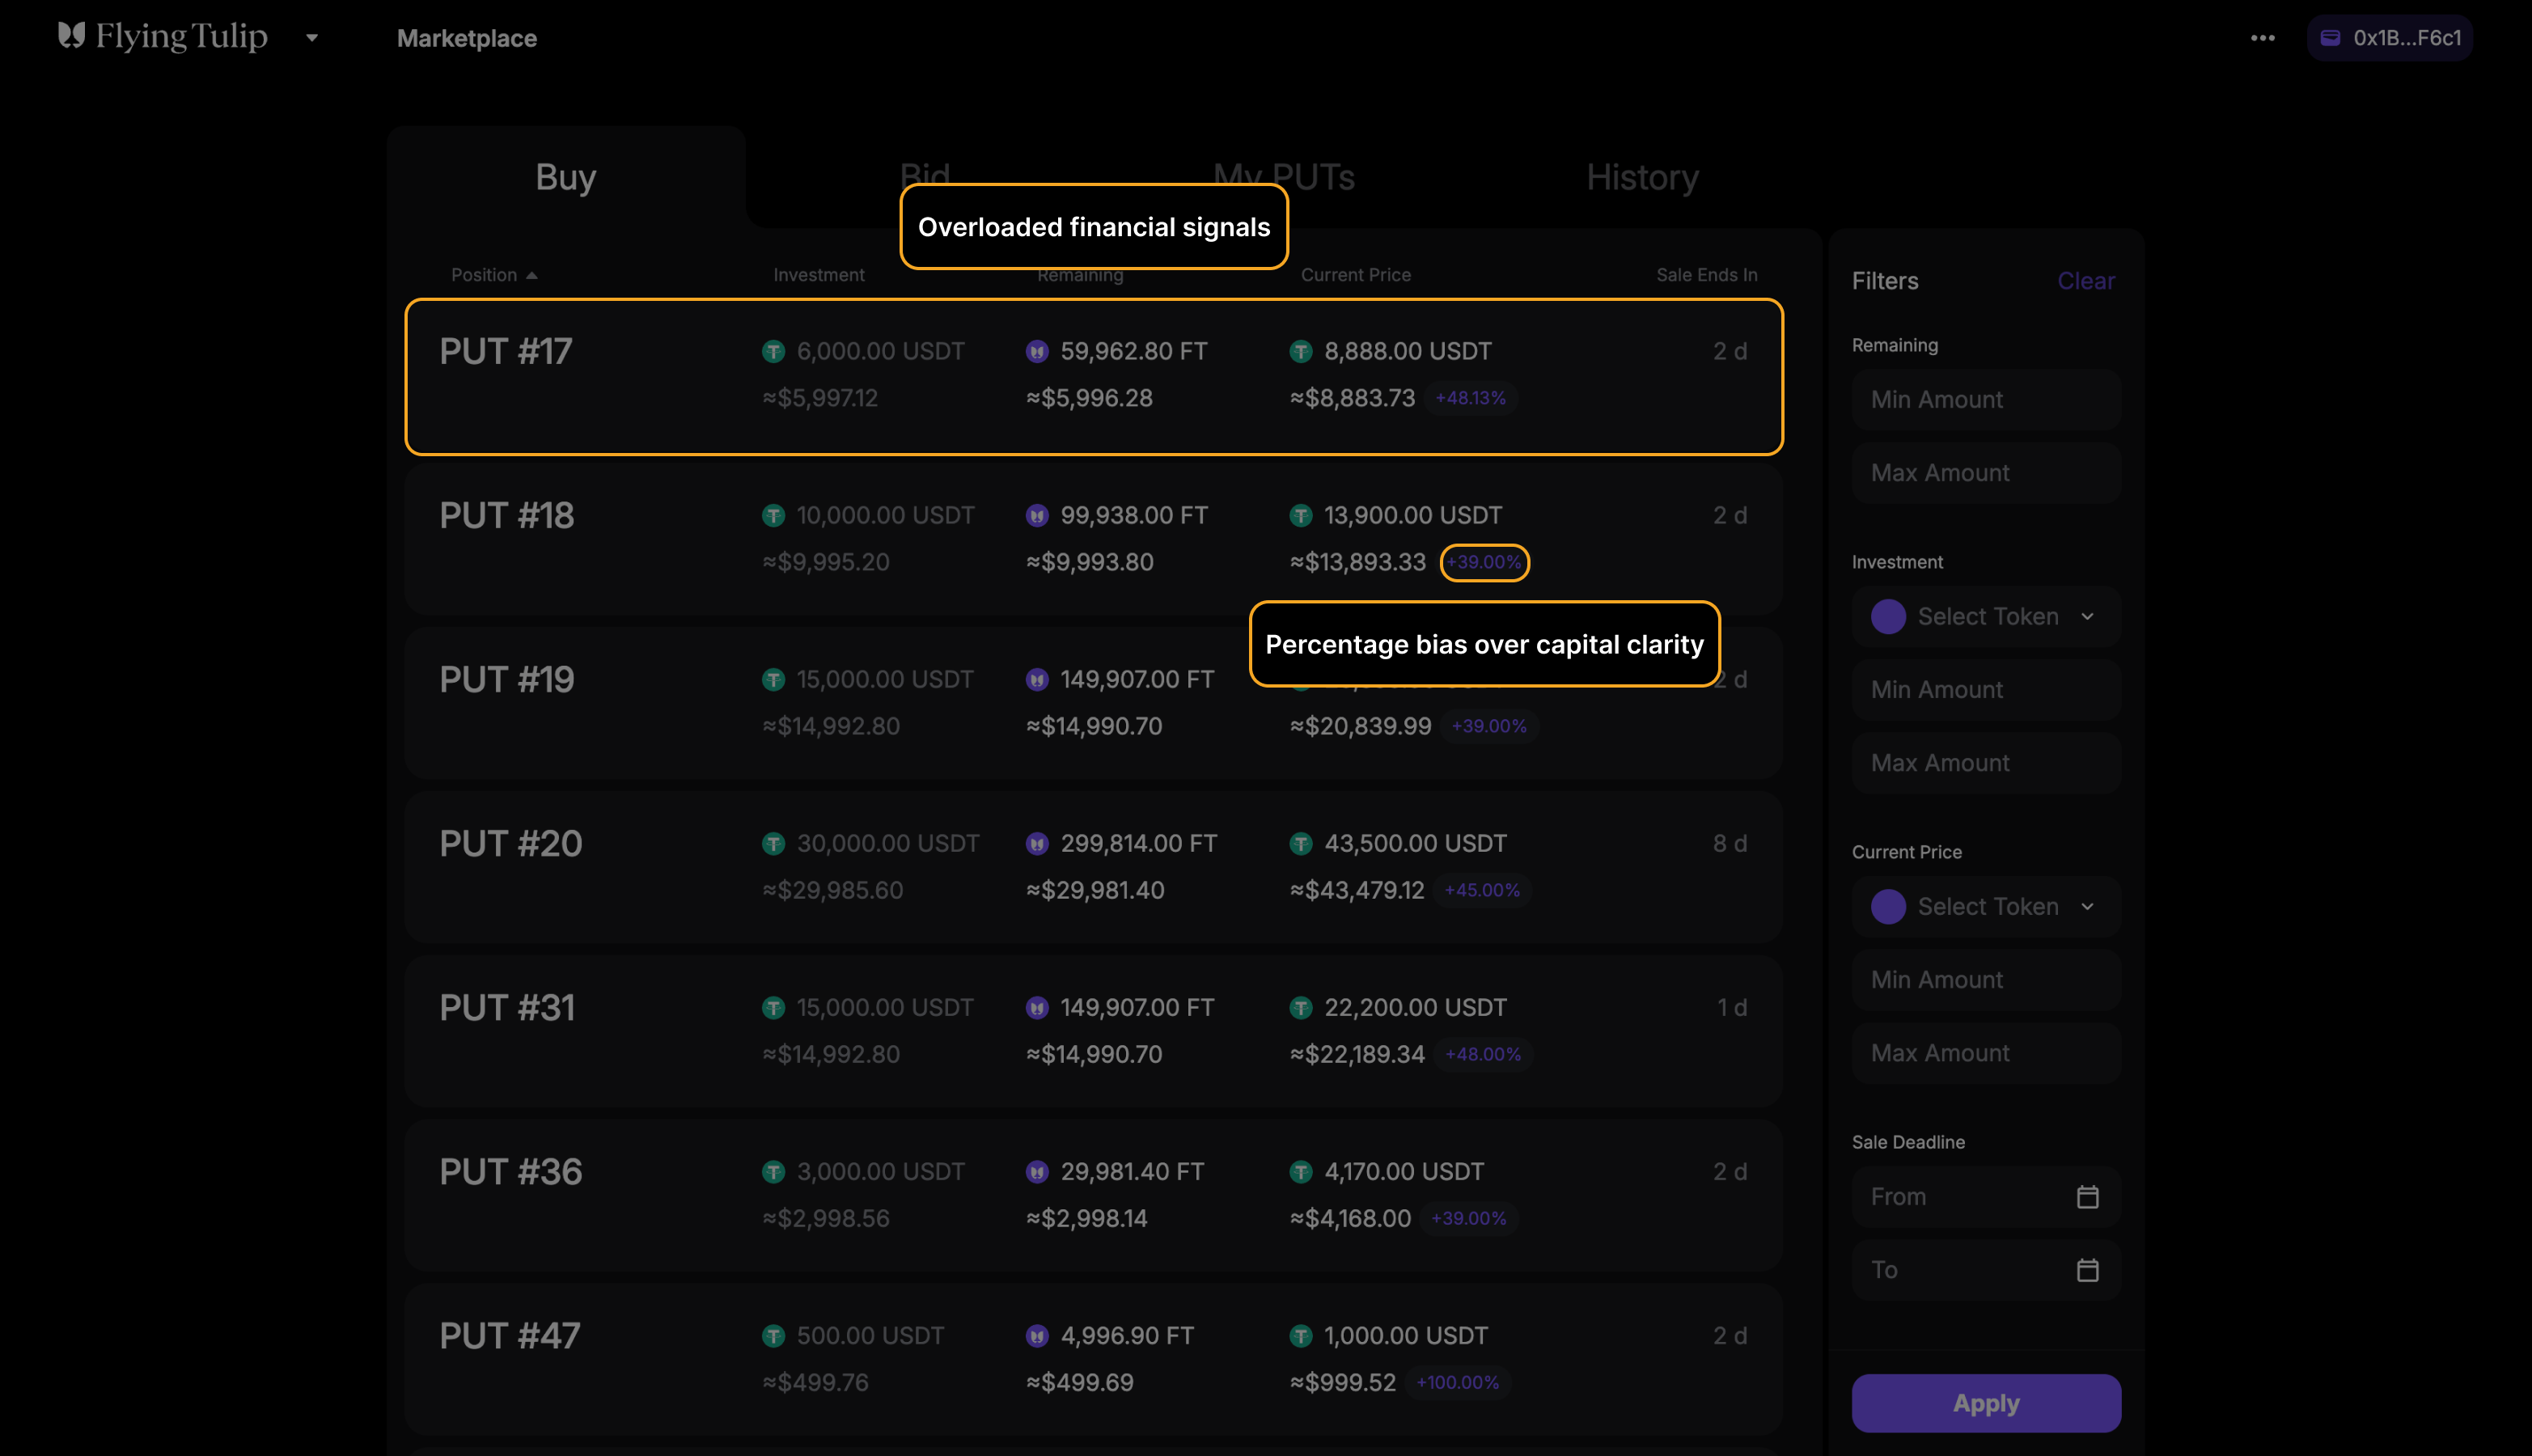Viewport: 2532px width, 1456px height.
Task: Click USDT token icon in PUT #17 investment
Action: click(773, 351)
